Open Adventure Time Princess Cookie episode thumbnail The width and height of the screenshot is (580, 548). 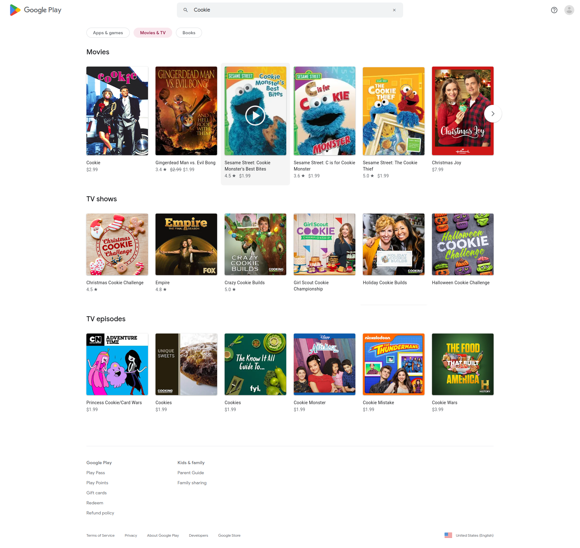click(117, 364)
